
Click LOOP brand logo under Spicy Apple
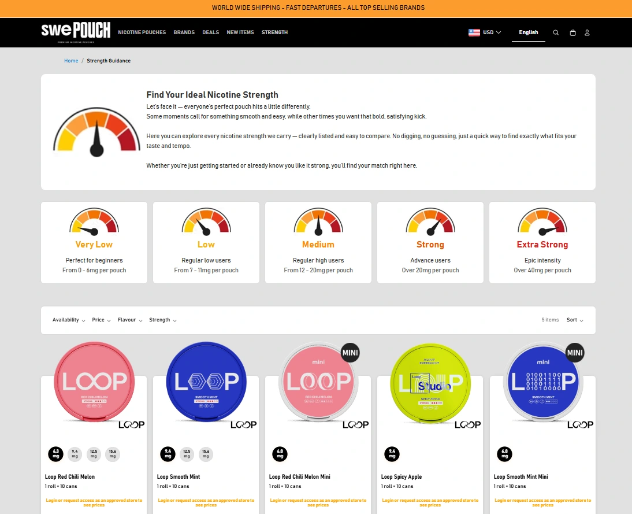[467, 424]
